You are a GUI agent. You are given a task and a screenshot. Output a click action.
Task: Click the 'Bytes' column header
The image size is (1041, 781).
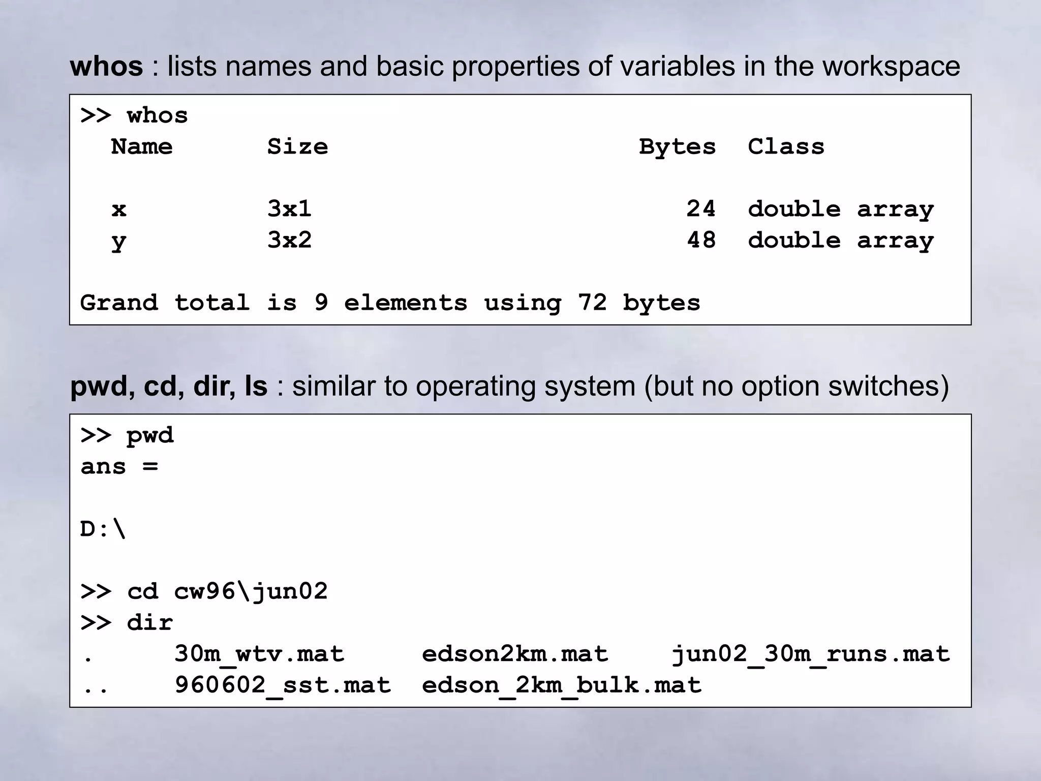(677, 147)
